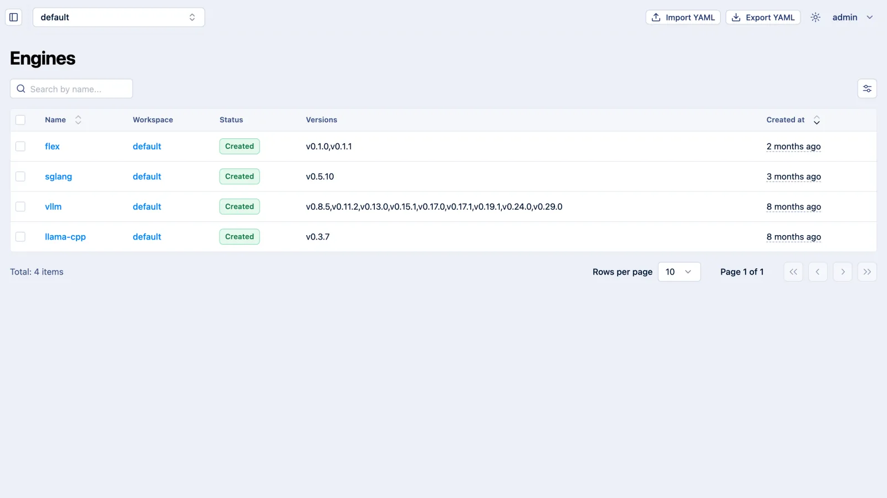887x498 pixels.
Task: Open the flex engine link
Action: (x=52, y=146)
